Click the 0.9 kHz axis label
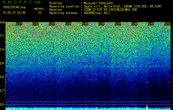 [2, 63]
